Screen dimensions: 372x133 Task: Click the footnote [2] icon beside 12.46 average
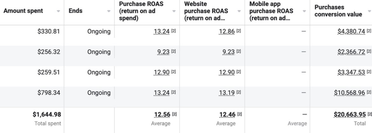coord(239,114)
